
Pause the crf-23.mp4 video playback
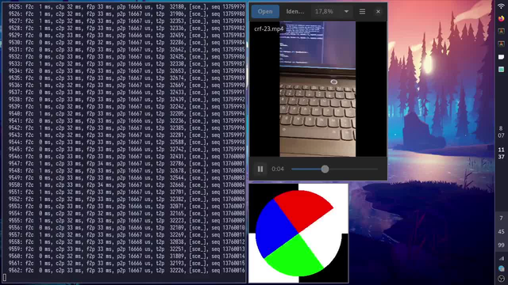(x=260, y=169)
